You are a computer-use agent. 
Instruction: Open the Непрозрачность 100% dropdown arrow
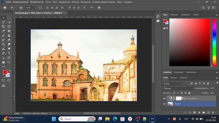217,88
